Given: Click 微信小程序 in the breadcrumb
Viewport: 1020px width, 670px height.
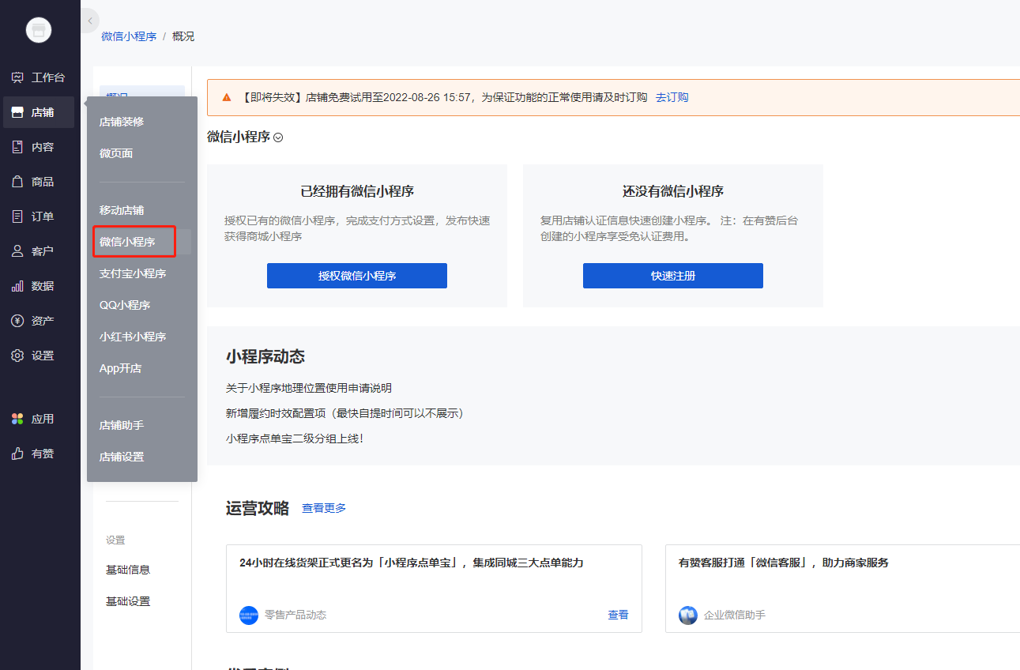Looking at the screenshot, I should point(129,36).
